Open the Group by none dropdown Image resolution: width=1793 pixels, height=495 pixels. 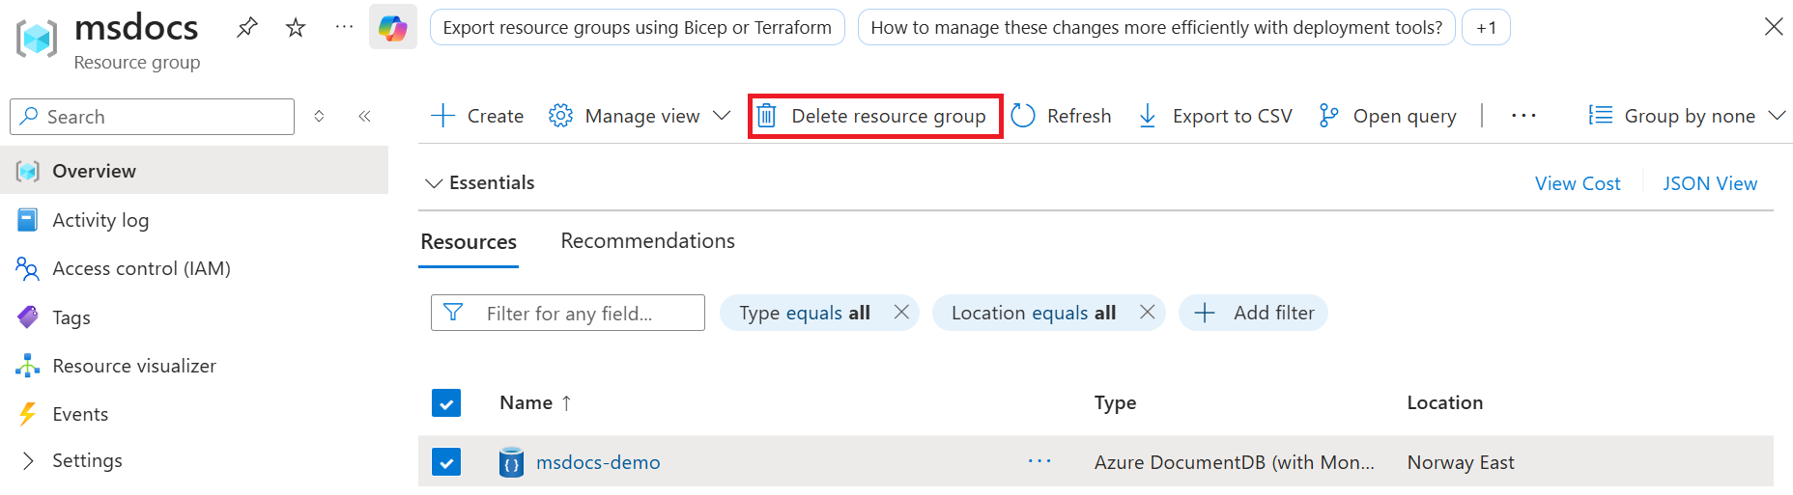(1687, 116)
